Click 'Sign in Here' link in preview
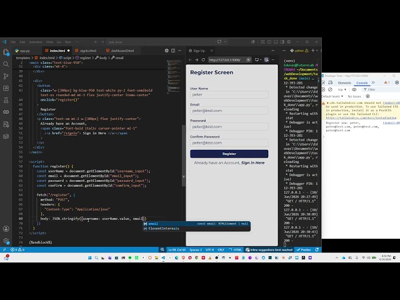 (252, 162)
